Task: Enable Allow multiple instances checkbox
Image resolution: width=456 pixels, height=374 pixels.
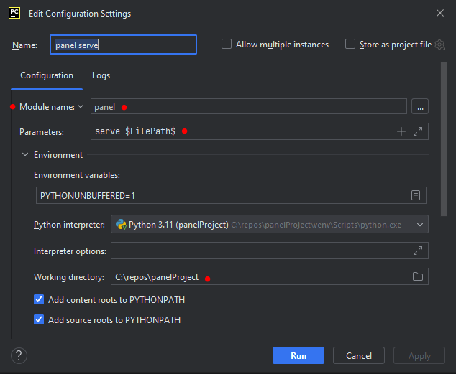Action: [227, 44]
